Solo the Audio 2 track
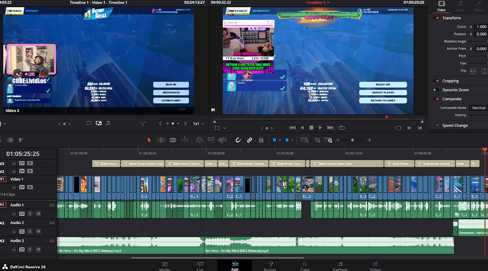 tap(30, 231)
